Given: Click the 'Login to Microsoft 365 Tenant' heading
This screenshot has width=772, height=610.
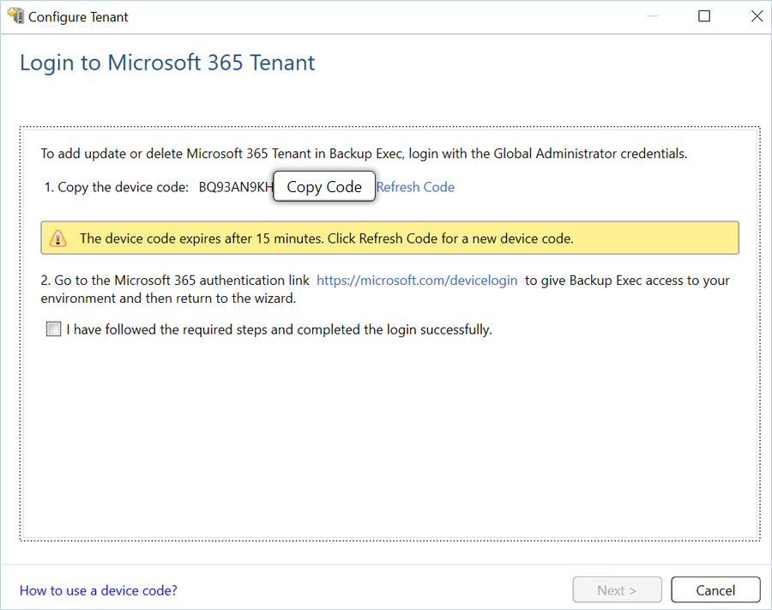Looking at the screenshot, I should [167, 63].
